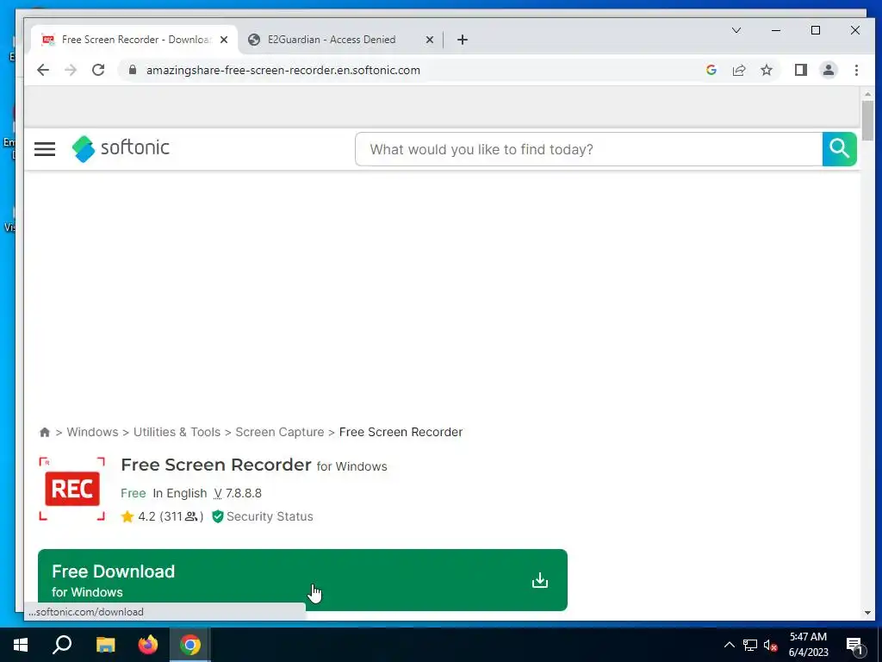Click the download arrow icon on green button
This screenshot has height=662, width=882.
click(540, 580)
